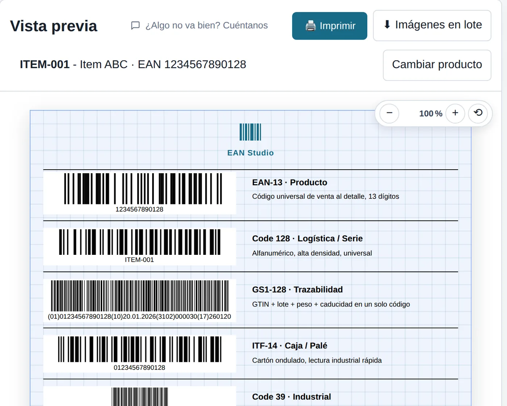Click the 100 % zoom level value
Screen dimensions: 507x406
coord(431,113)
